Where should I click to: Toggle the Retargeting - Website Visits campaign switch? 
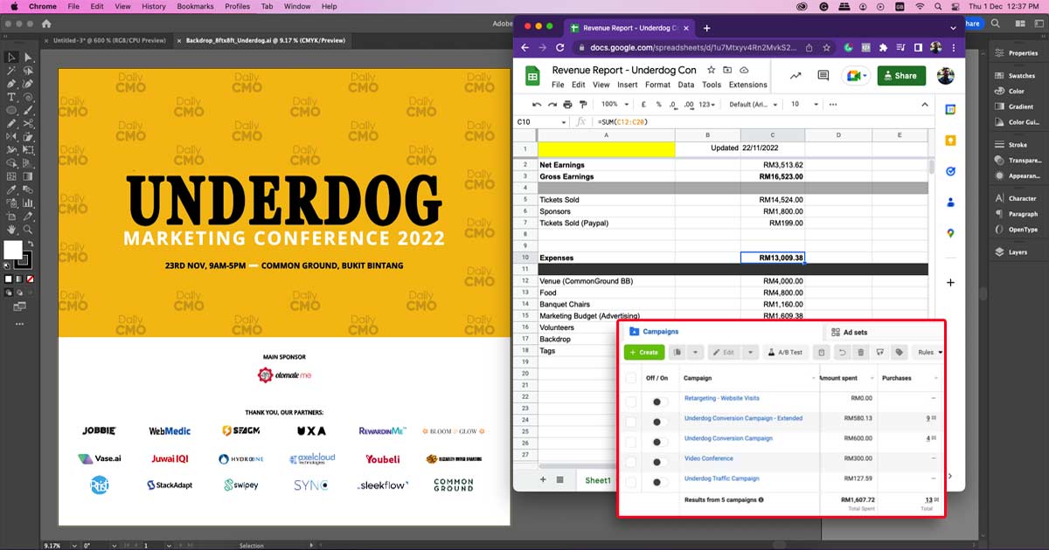point(660,402)
